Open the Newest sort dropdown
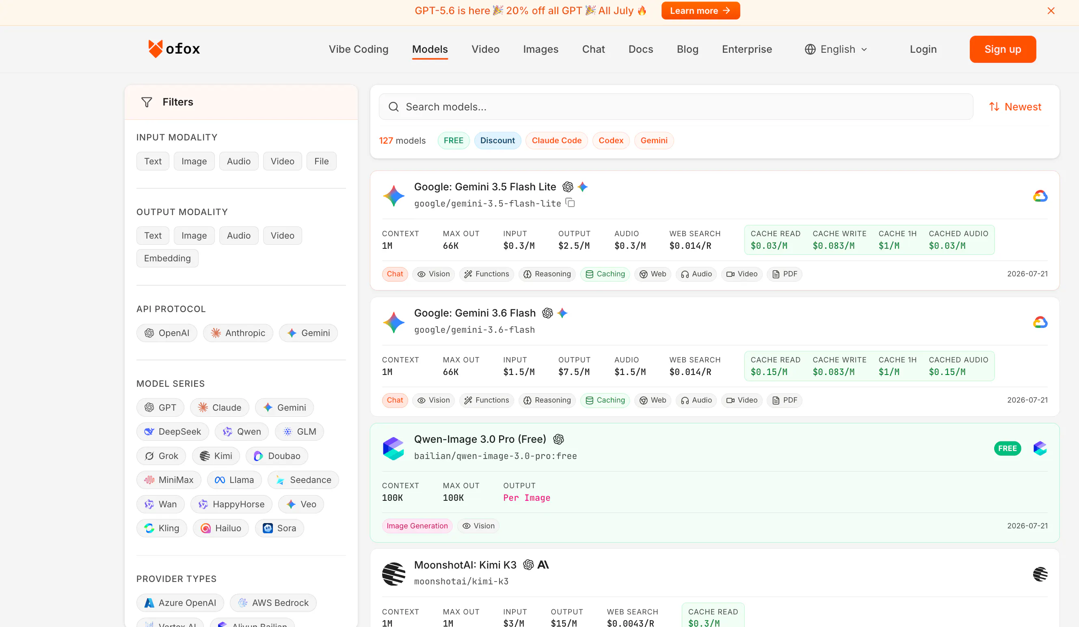This screenshot has height=627, width=1079. [x=1015, y=107]
